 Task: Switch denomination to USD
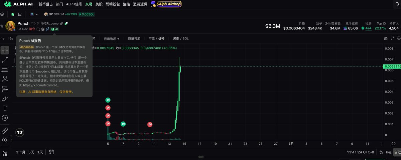point(176,38)
